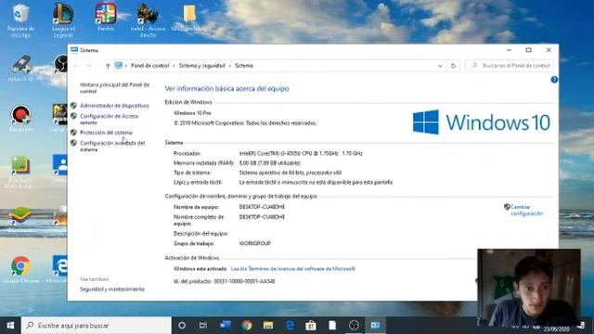Image resolution: width=594 pixels, height=334 pixels.
Task: Open Configuración de Acceso remoto
Action: click(110, 120)
